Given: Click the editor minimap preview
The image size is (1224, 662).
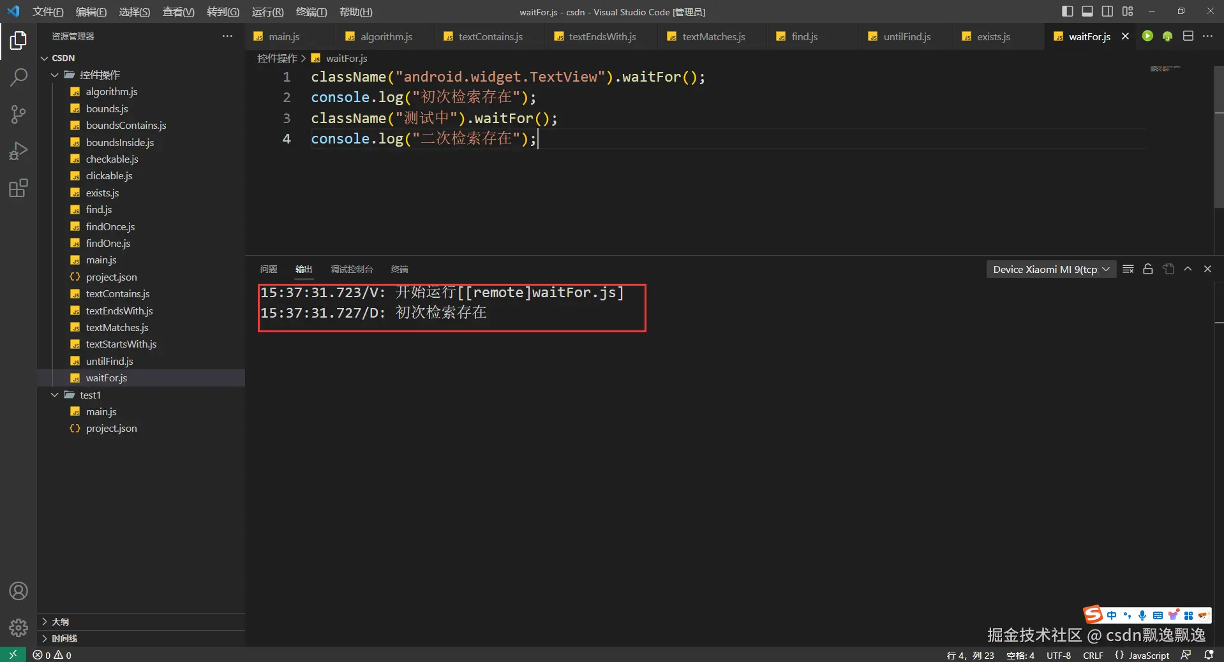Looking at the screenshot, I should 1164,69.
